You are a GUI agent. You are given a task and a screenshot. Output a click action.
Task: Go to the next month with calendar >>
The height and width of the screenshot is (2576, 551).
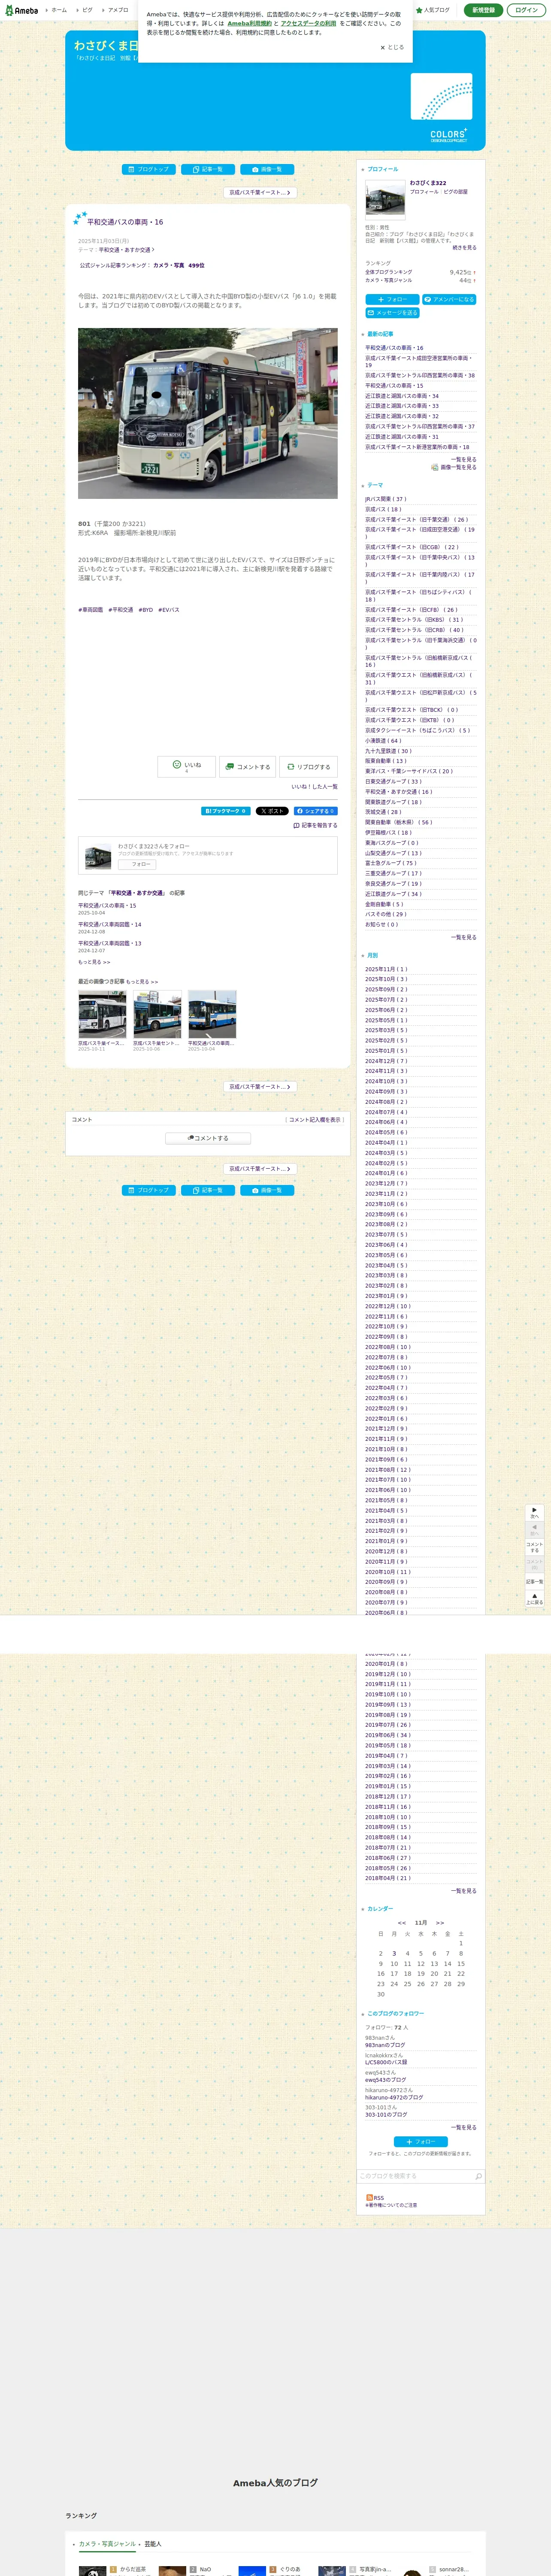click(x=440, y=1923)
